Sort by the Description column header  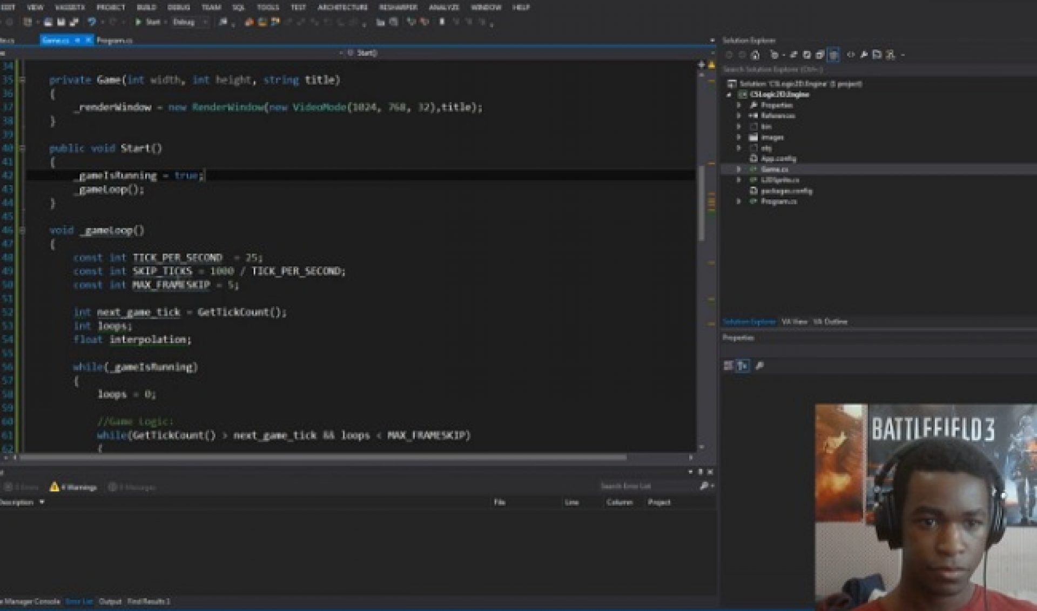(22, 502)
